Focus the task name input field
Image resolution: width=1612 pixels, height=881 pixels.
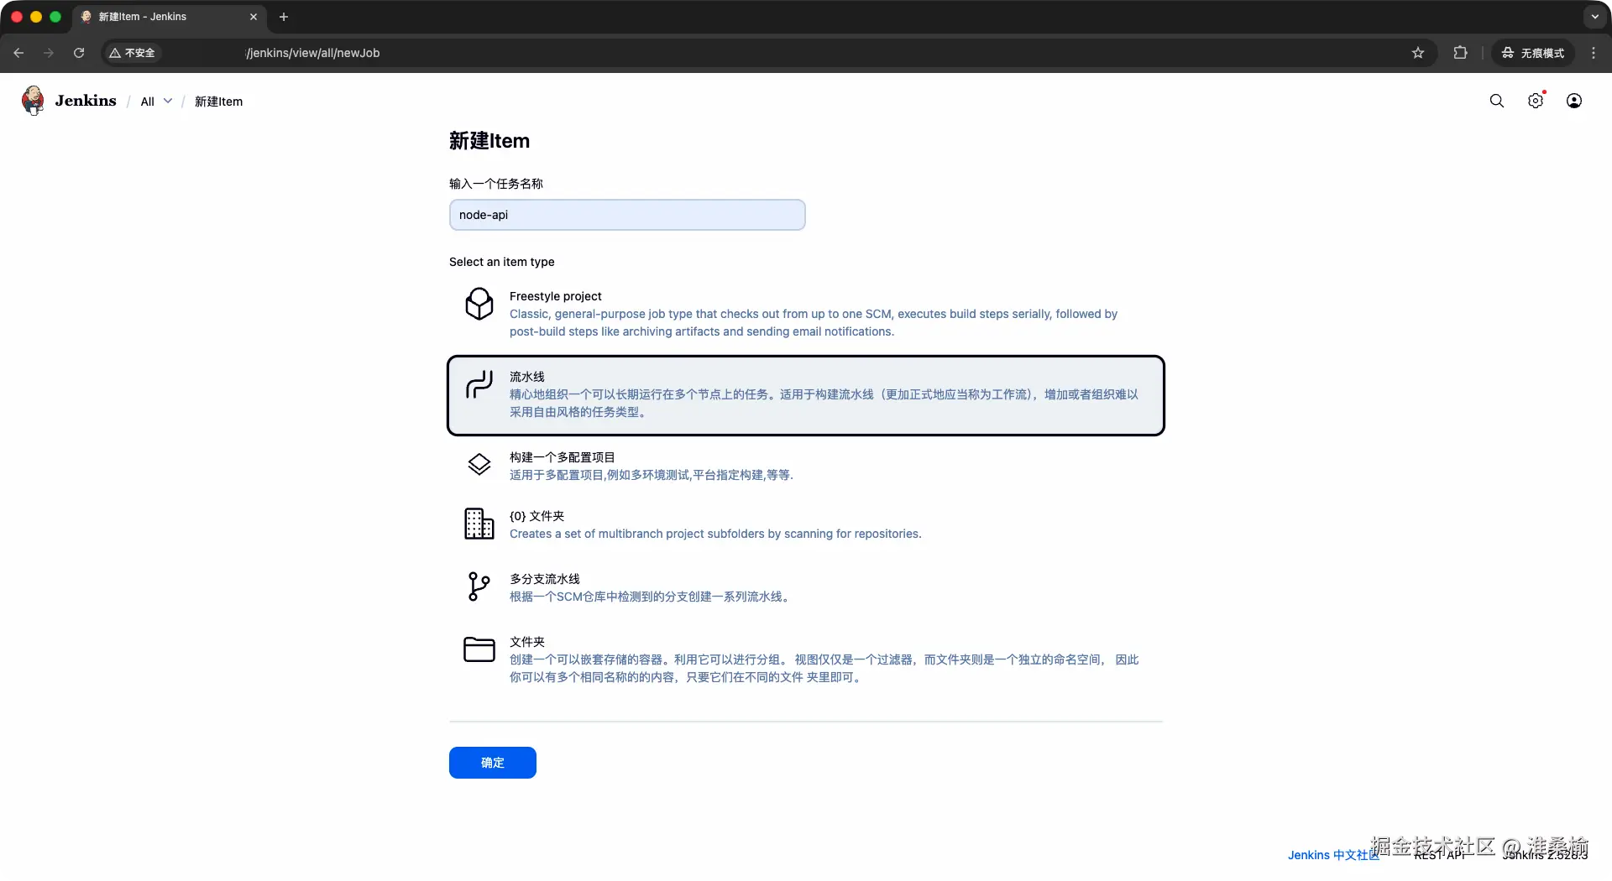pyautogui.click(x=627, y=215)
